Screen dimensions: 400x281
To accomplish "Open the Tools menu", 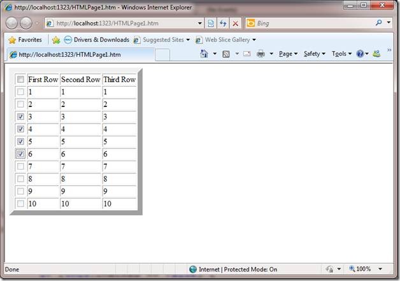I will (x=341, y=54).
